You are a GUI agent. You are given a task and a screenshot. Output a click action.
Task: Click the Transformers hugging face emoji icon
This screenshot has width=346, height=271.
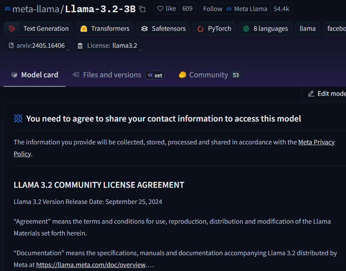[84, 29]
